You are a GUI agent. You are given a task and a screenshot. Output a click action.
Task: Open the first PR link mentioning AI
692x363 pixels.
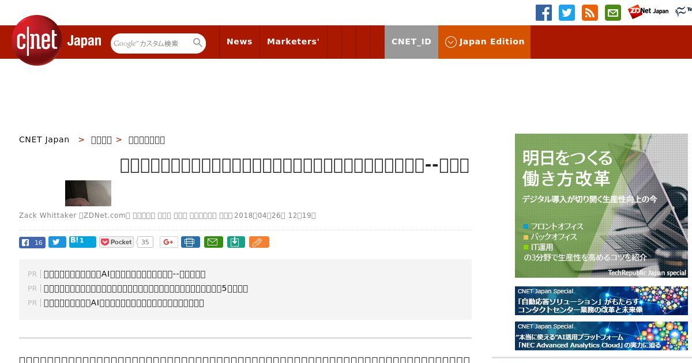(125, 274)
